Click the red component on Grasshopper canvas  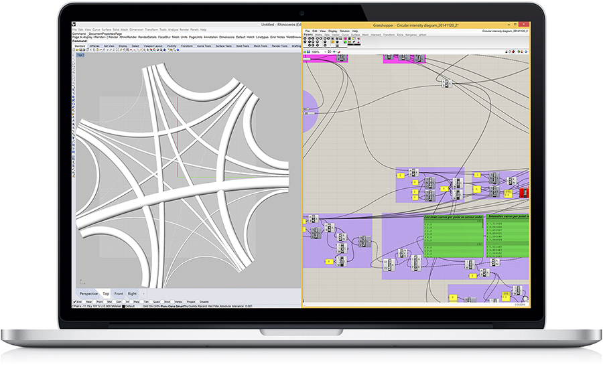[x=524, y=193]
